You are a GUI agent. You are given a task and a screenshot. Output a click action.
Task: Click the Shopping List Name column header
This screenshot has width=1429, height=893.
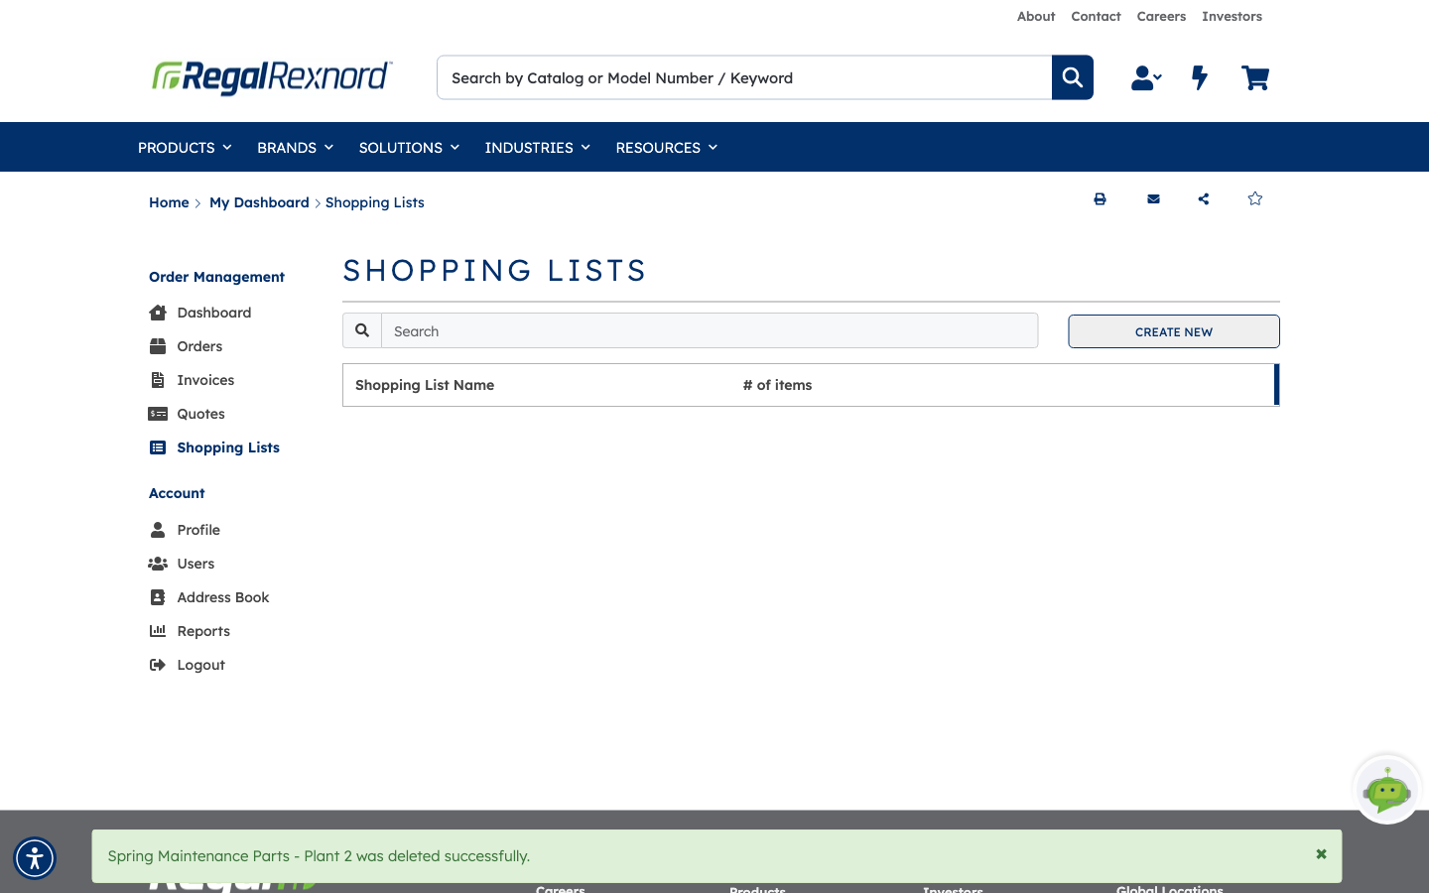pyautogui.click(x=425, y=385)
